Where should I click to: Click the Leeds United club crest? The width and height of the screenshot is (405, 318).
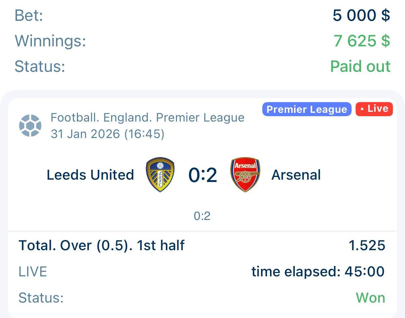tap(160, 175)
